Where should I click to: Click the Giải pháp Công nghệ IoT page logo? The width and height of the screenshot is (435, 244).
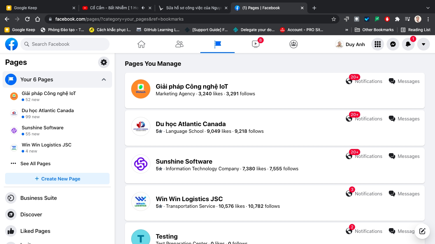[x=141, y=89]
